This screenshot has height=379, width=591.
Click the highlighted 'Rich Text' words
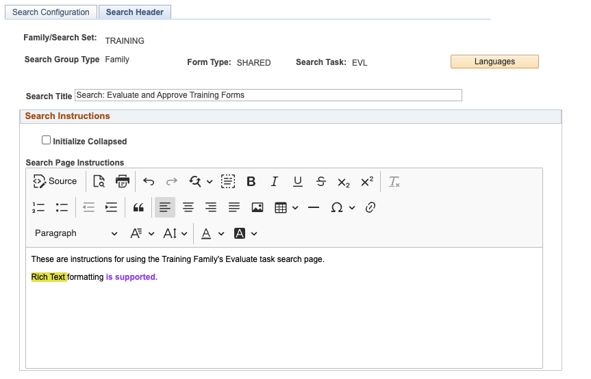[49, 277]
